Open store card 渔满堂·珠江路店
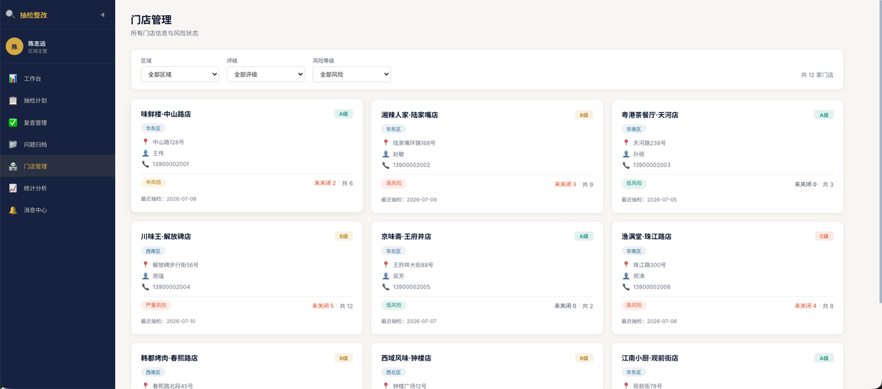The height and width of the screenshot is (389, 882). pos(728,277)
